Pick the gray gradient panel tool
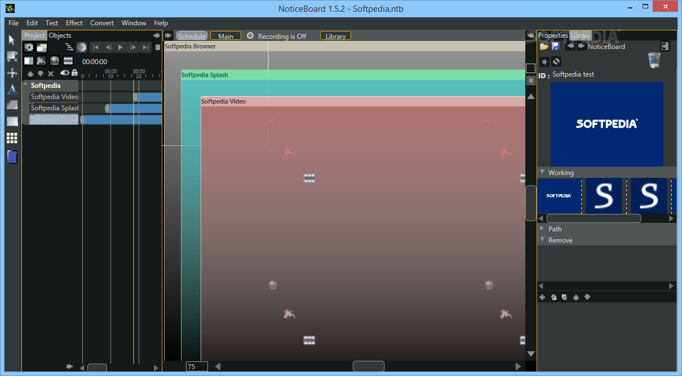The height and width of the screenshot is (376, 682). tap(12, 105)
